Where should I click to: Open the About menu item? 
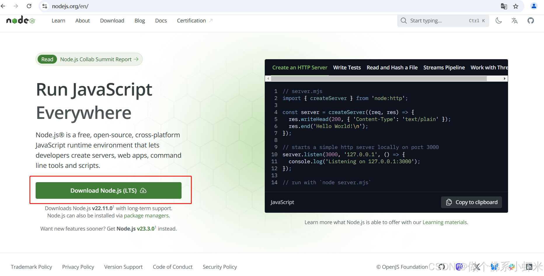(x=83, y=21)
